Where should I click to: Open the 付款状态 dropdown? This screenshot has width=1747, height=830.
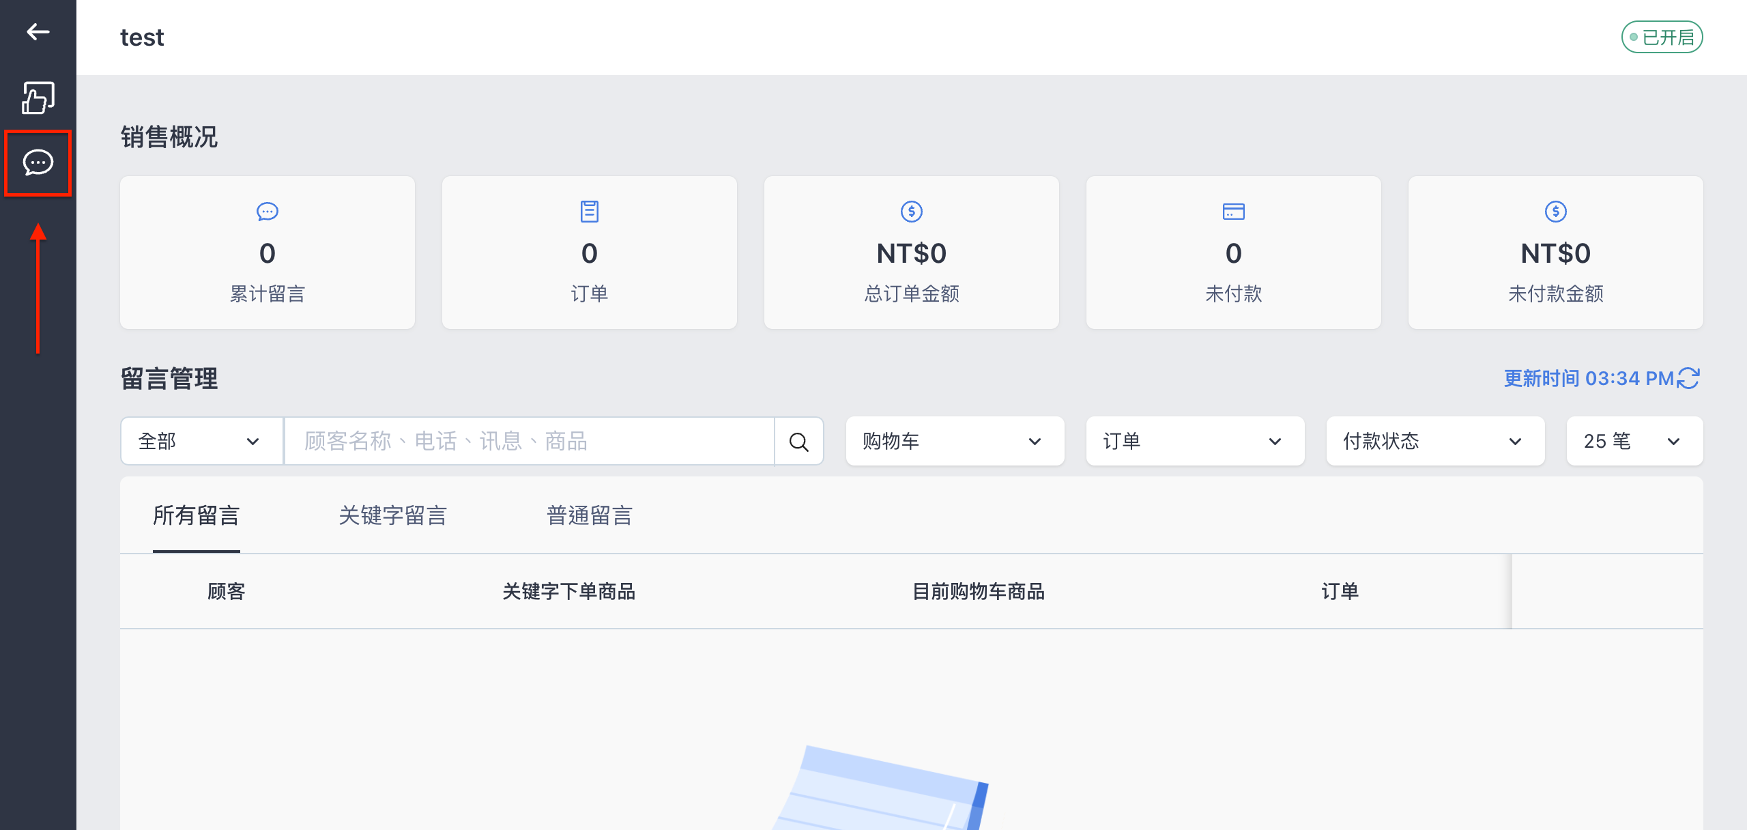click(x=1436, y=442)
